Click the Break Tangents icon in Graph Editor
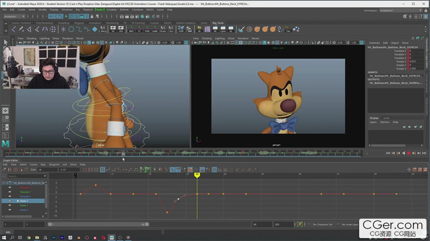 click(x=167, y=170)
